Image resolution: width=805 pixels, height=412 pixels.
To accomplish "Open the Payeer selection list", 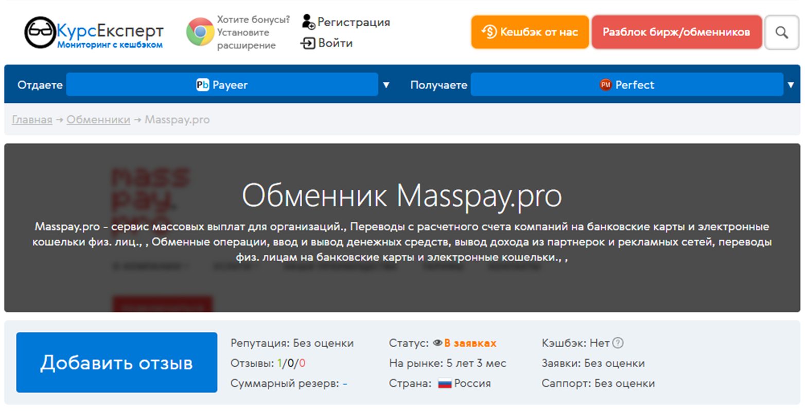I will tap(224, 85).
